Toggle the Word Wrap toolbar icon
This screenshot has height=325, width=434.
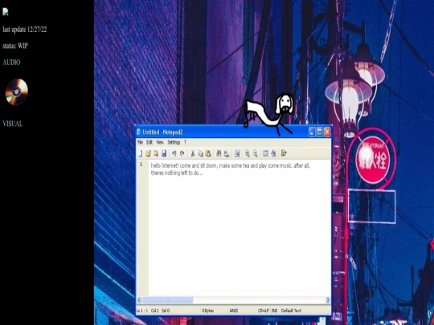[237, 153]
